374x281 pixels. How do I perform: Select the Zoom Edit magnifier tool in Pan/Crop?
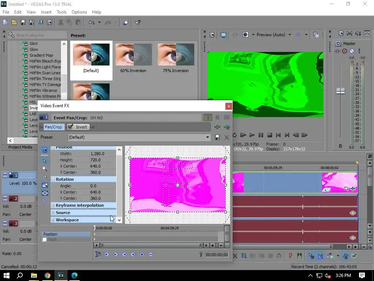pyautogui.click(x=45, y=169)
